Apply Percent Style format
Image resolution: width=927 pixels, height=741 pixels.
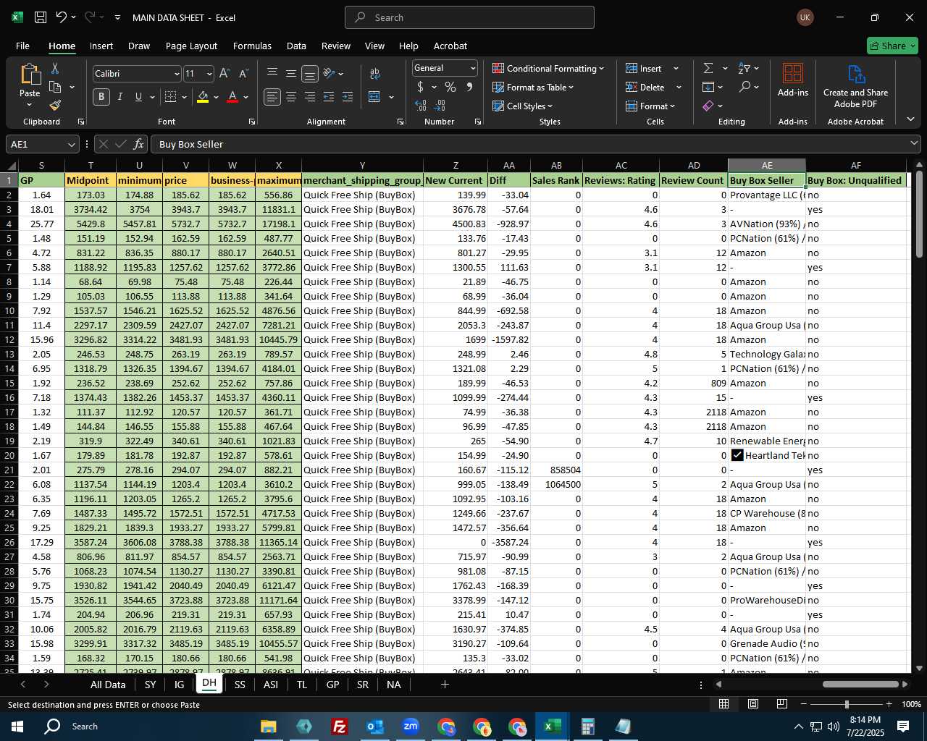coord(450,87)
